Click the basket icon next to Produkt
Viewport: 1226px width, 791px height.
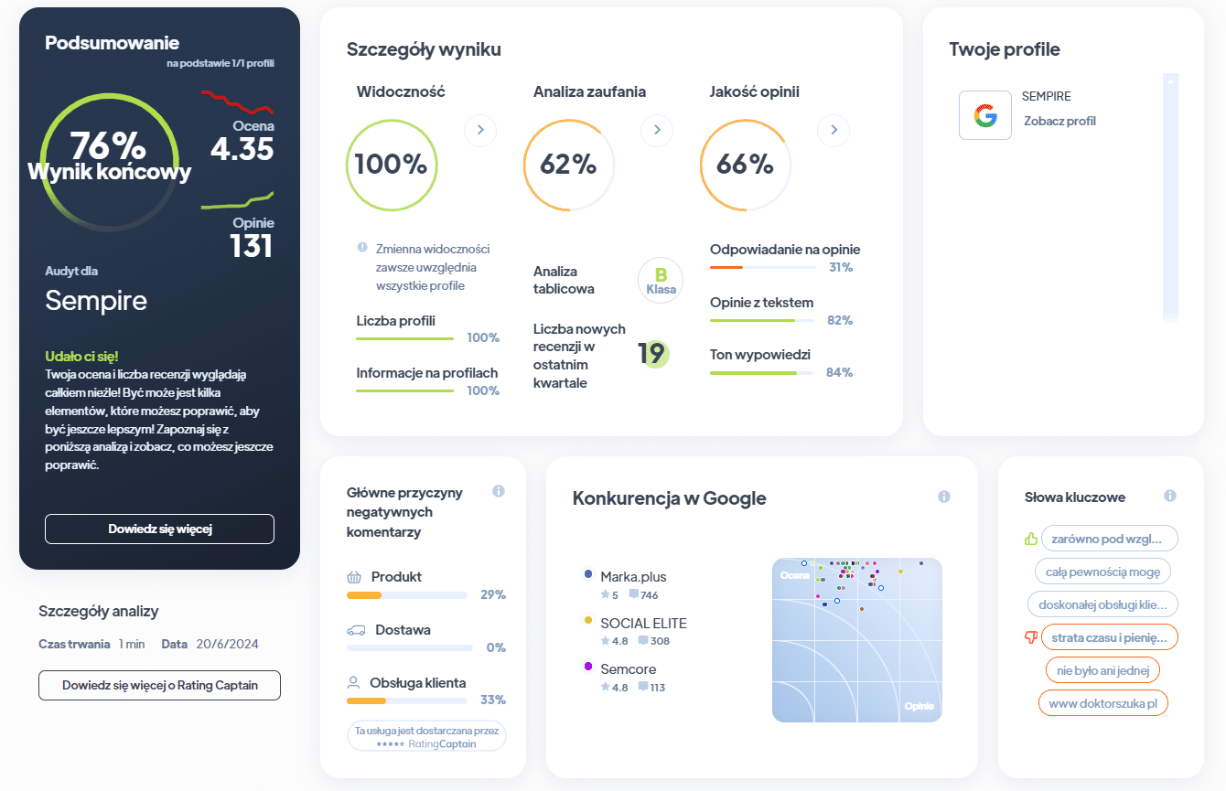[354, 577]
